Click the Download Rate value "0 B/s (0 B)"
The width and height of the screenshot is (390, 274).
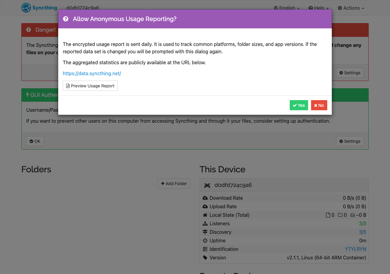click(x=355, y=198)
